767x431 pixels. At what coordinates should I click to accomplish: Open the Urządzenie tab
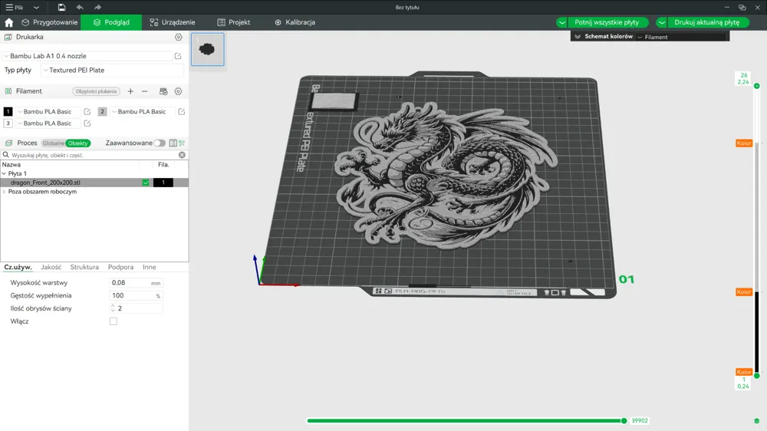(x=172, y=22)
